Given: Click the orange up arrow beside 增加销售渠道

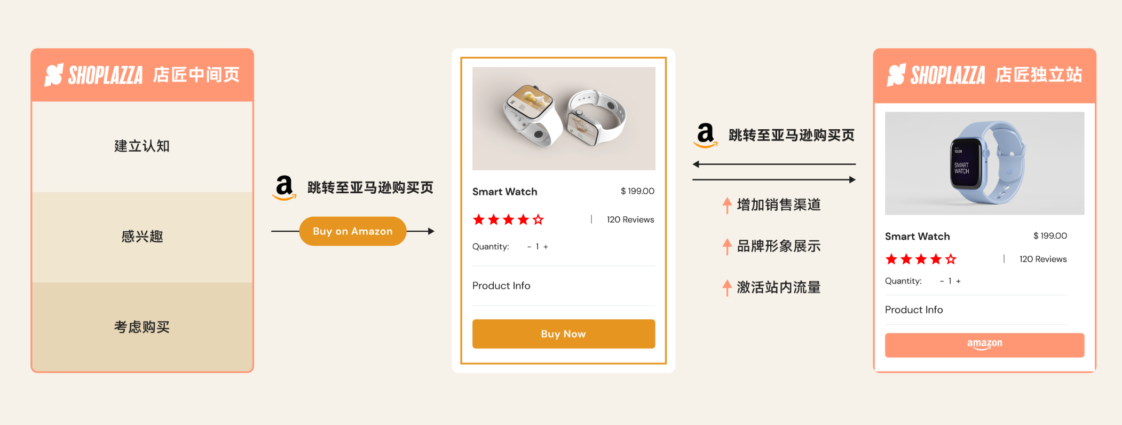Looking at the screenshot, I should pos(727,205).
